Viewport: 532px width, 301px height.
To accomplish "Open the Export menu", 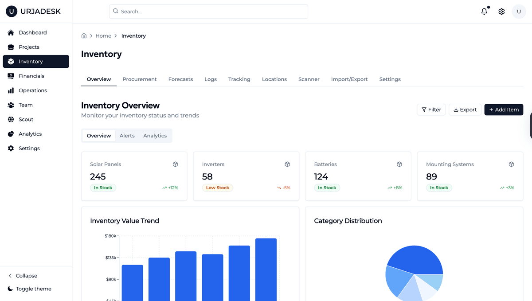I will tap(465, 109).
